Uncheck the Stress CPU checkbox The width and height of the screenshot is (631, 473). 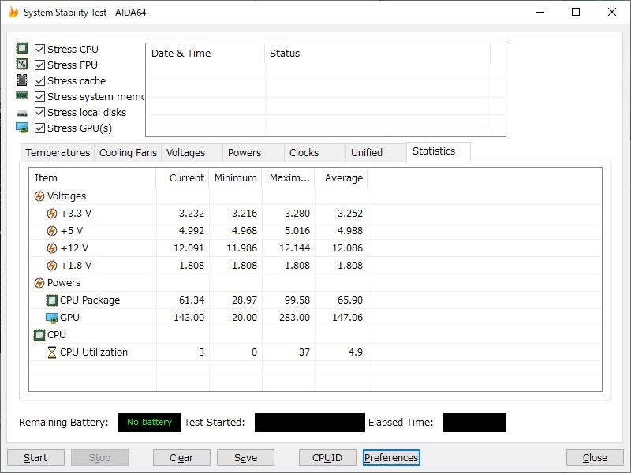coord(40,50)
